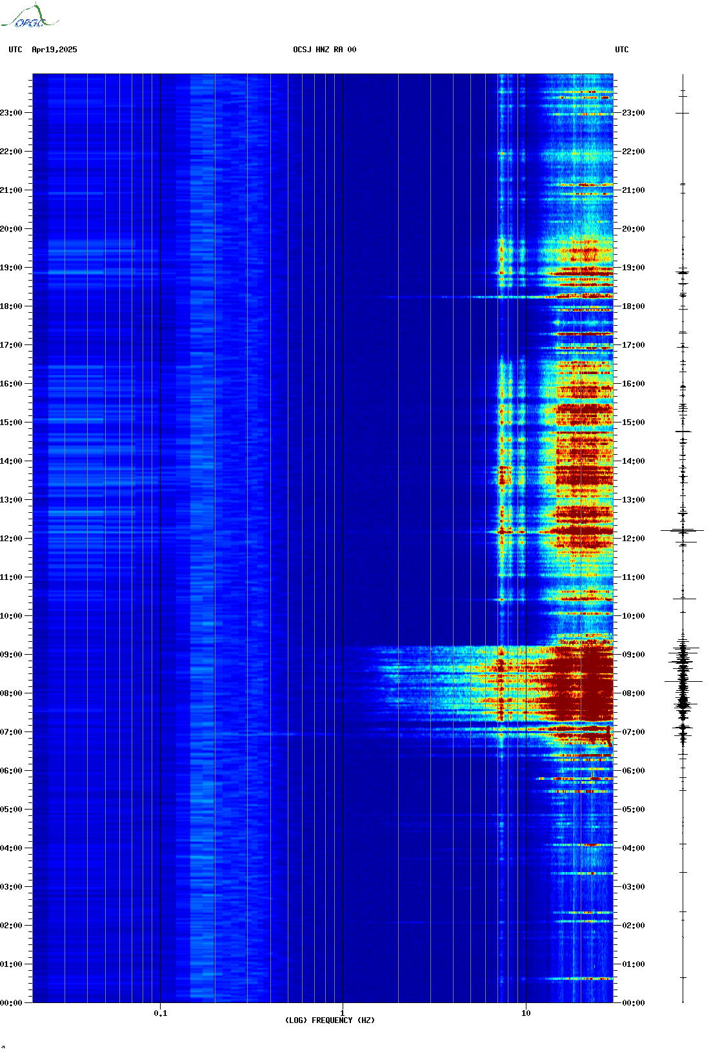The width and height of the screenshot is (711, 1054).
Task: Click the right 14:00 time label
Action: (x=634, y=461)
